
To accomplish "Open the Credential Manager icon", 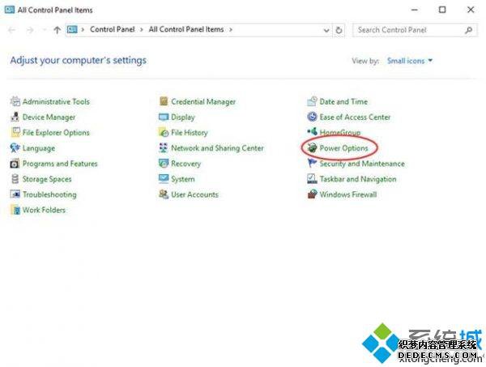I will pos(164,101).
